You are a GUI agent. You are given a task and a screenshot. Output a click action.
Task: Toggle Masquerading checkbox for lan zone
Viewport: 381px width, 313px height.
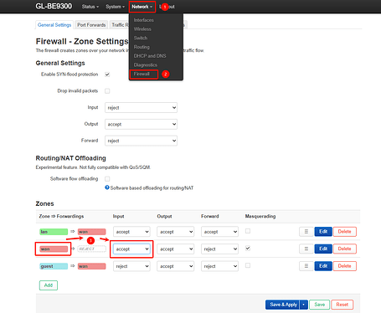click(248, 231)
